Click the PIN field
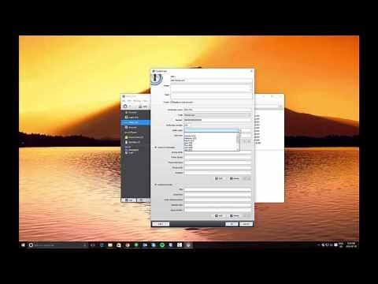378x284 pixels. point(217,189)
